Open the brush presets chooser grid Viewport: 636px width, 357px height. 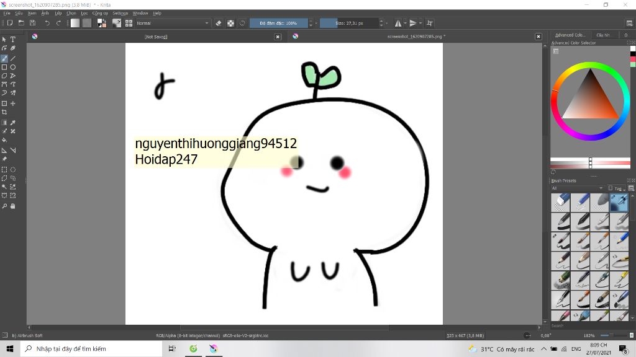click(x=129, y=23)
